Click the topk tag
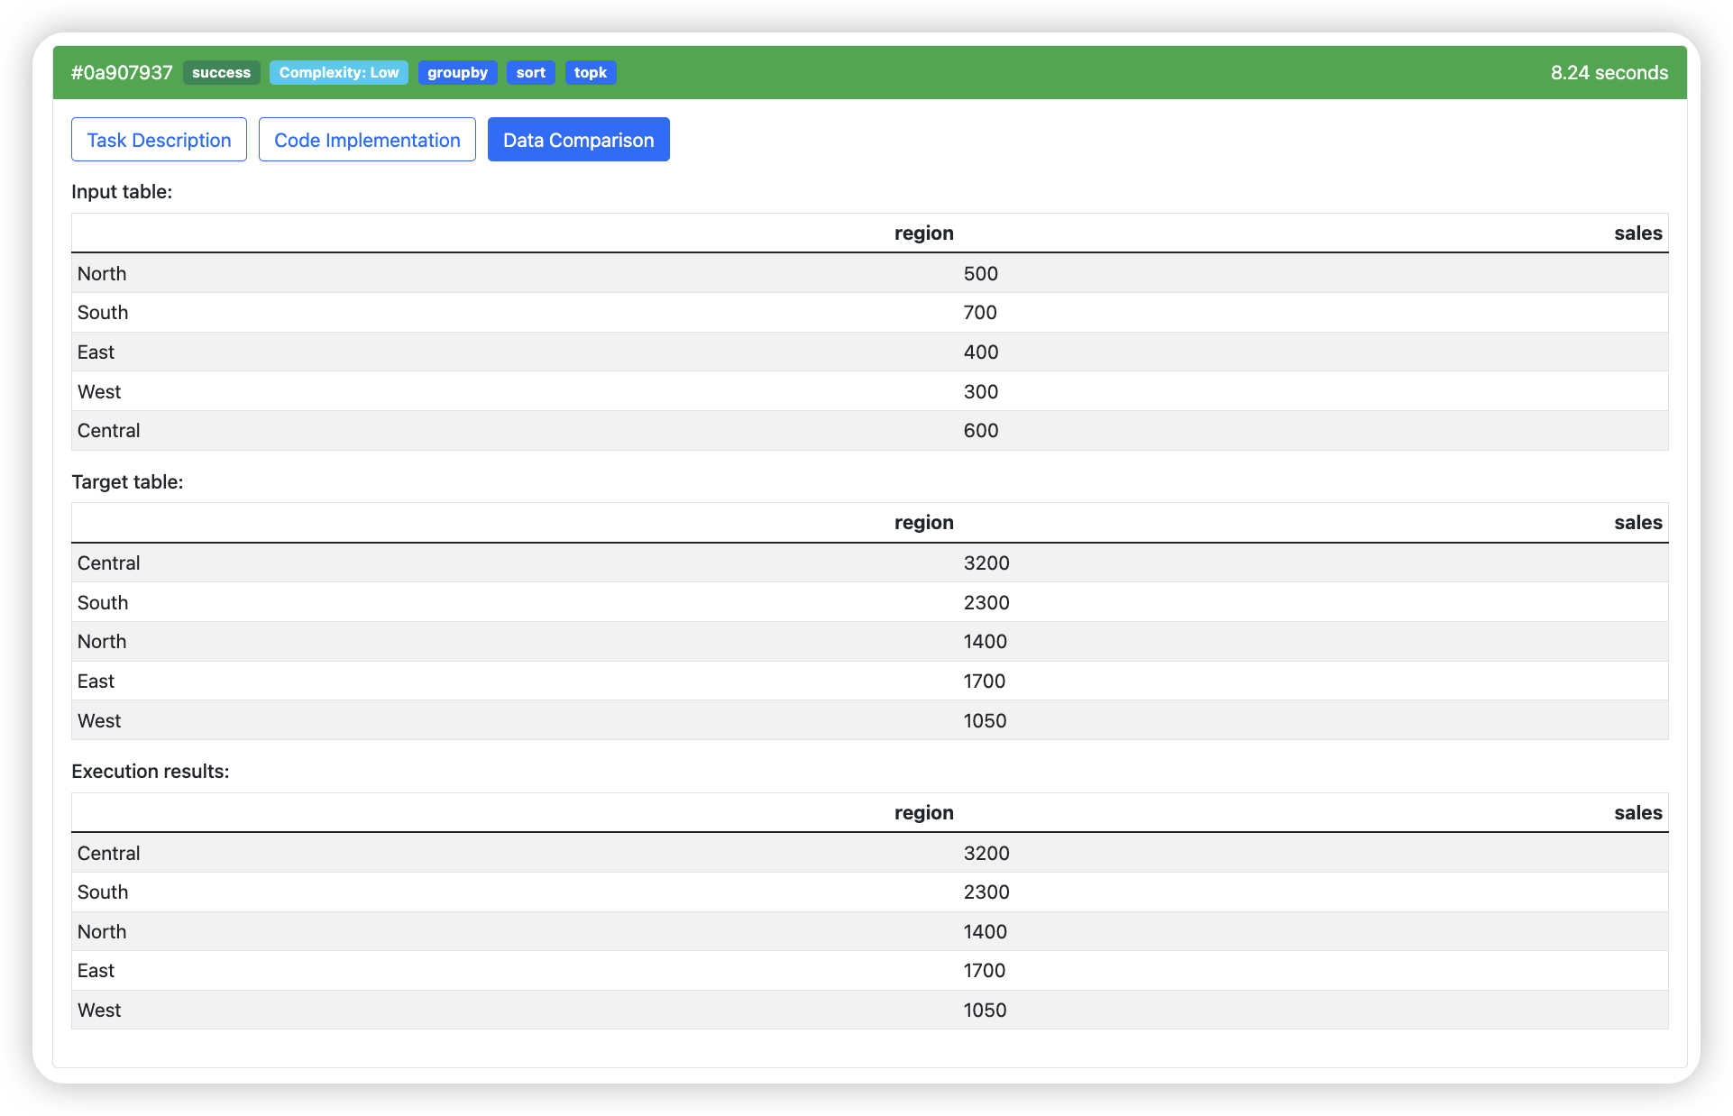Screen dimensions: 1733x1116 [591, 73]
